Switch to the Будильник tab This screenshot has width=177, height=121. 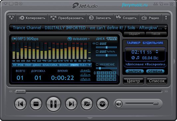[153, 43]
